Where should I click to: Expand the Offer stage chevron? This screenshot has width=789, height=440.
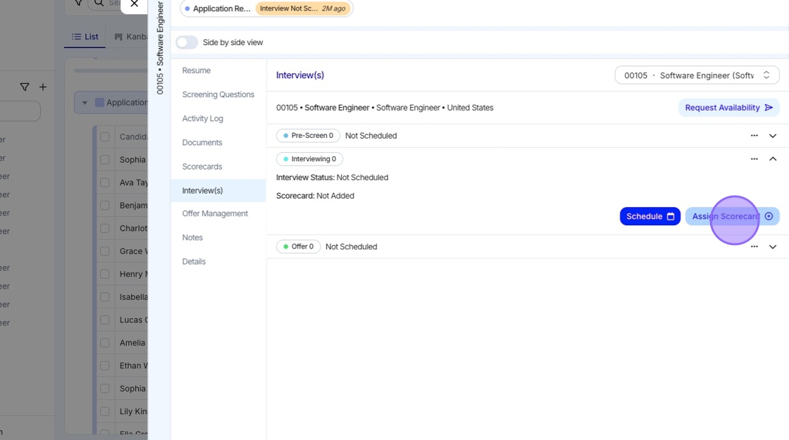(x=773, y=247)
